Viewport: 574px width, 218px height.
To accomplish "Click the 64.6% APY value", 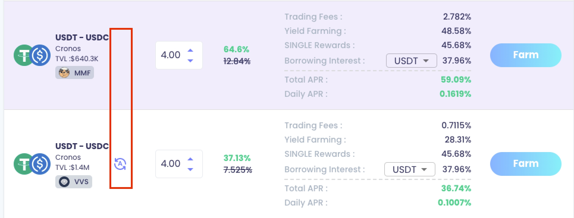I will pyautogui.click(x=236, y=49).
